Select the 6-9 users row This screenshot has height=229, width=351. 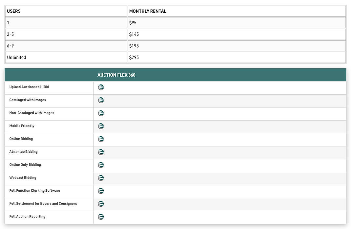click(10, 46)
